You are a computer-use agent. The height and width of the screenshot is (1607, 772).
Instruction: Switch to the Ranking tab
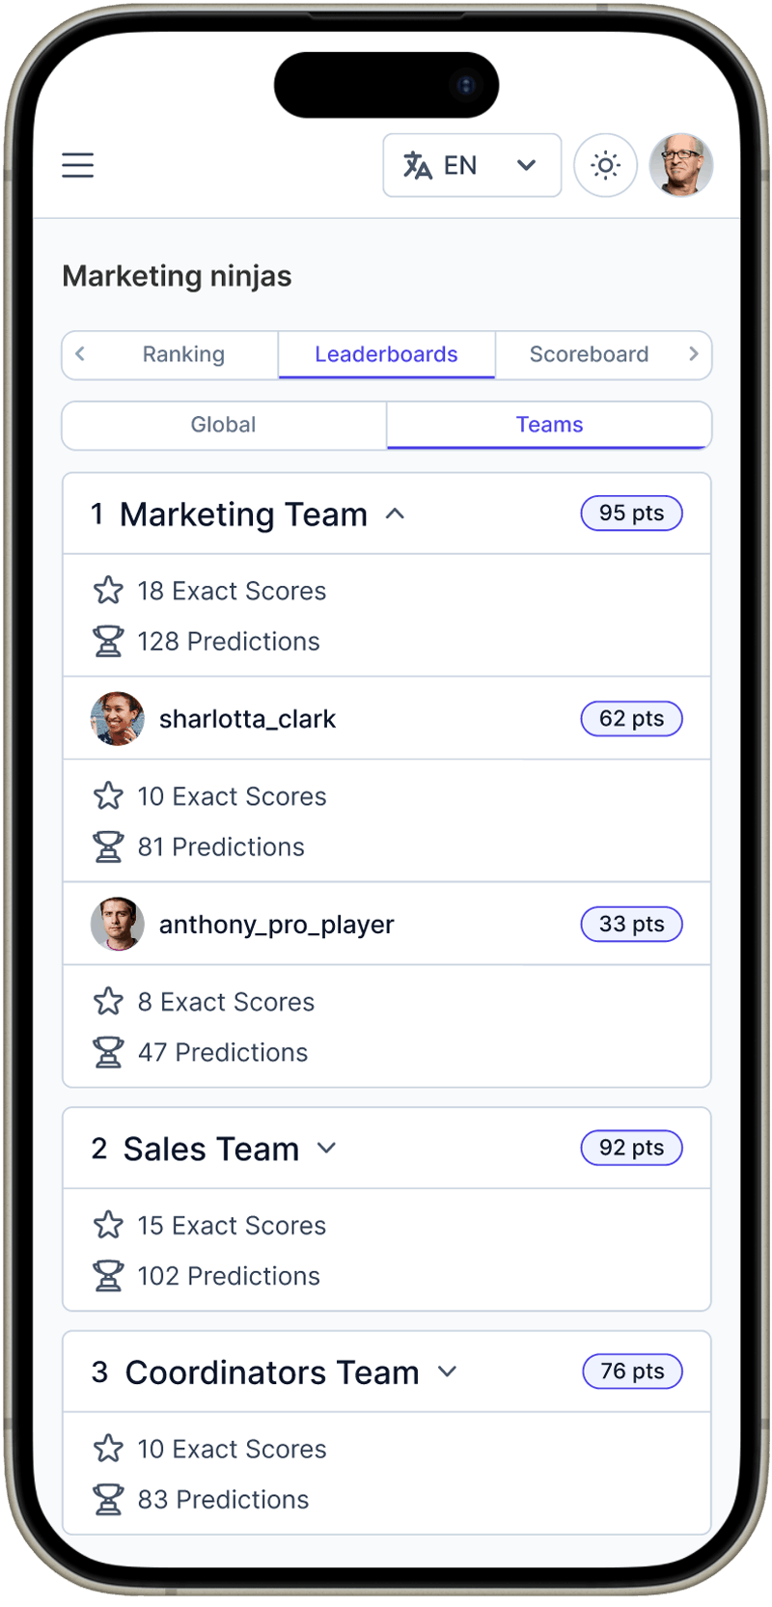point(183,354)
